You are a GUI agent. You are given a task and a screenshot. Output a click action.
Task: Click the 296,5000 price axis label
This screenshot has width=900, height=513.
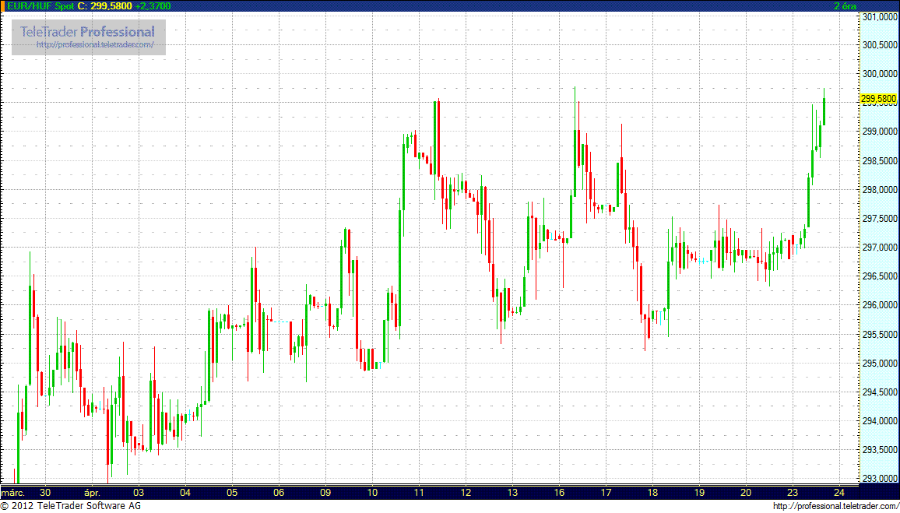pos(881,276)
